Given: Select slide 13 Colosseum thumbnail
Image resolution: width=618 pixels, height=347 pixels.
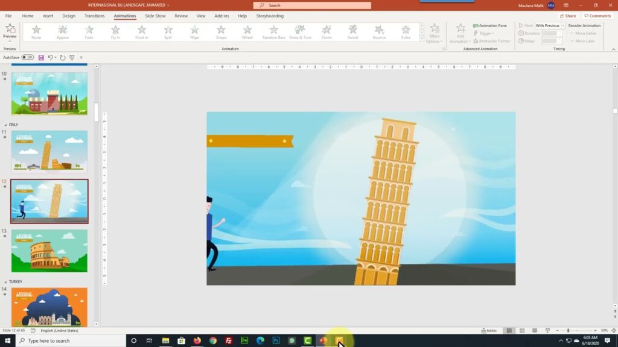Looking at the screenshot, I should coord(49,251).
